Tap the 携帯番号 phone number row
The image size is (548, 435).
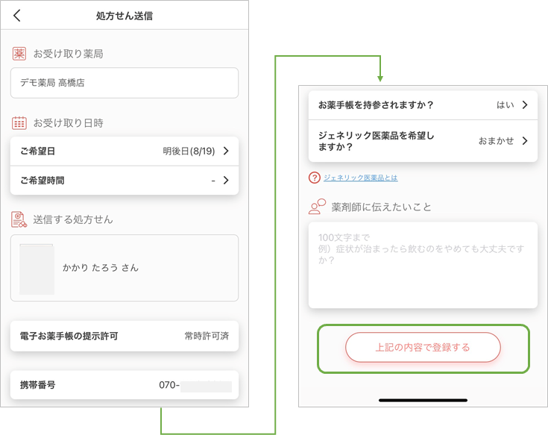pyautogui.click(x=125, y=386)
